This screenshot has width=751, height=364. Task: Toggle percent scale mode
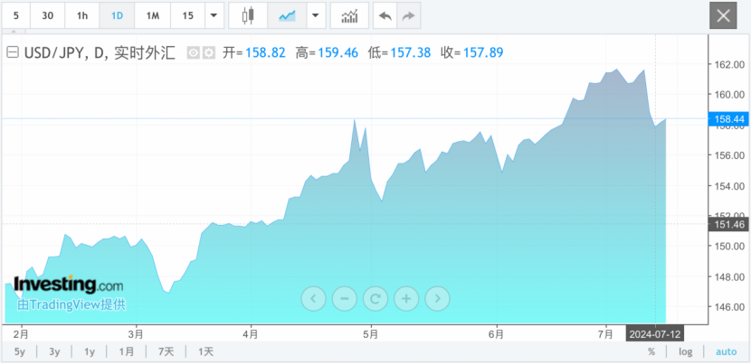pyautogui.click(x=651, y=351)
